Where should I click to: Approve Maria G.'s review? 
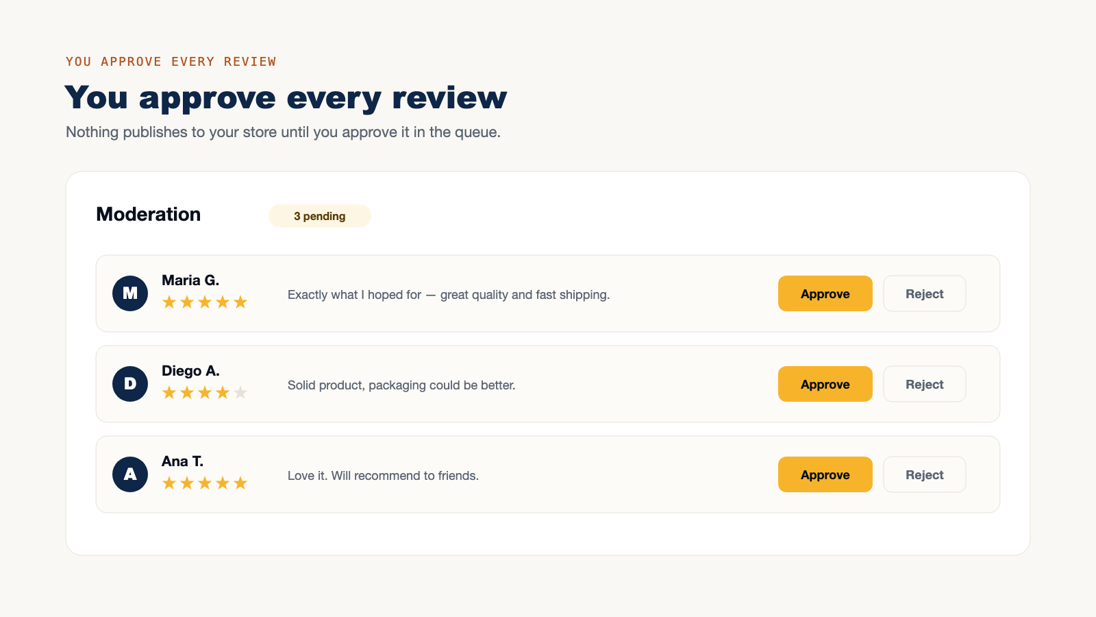tap(825, 293)
